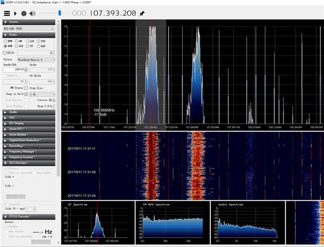Choose the RAW mode option
Screen dimensions: 324x247
click(40, 47)
